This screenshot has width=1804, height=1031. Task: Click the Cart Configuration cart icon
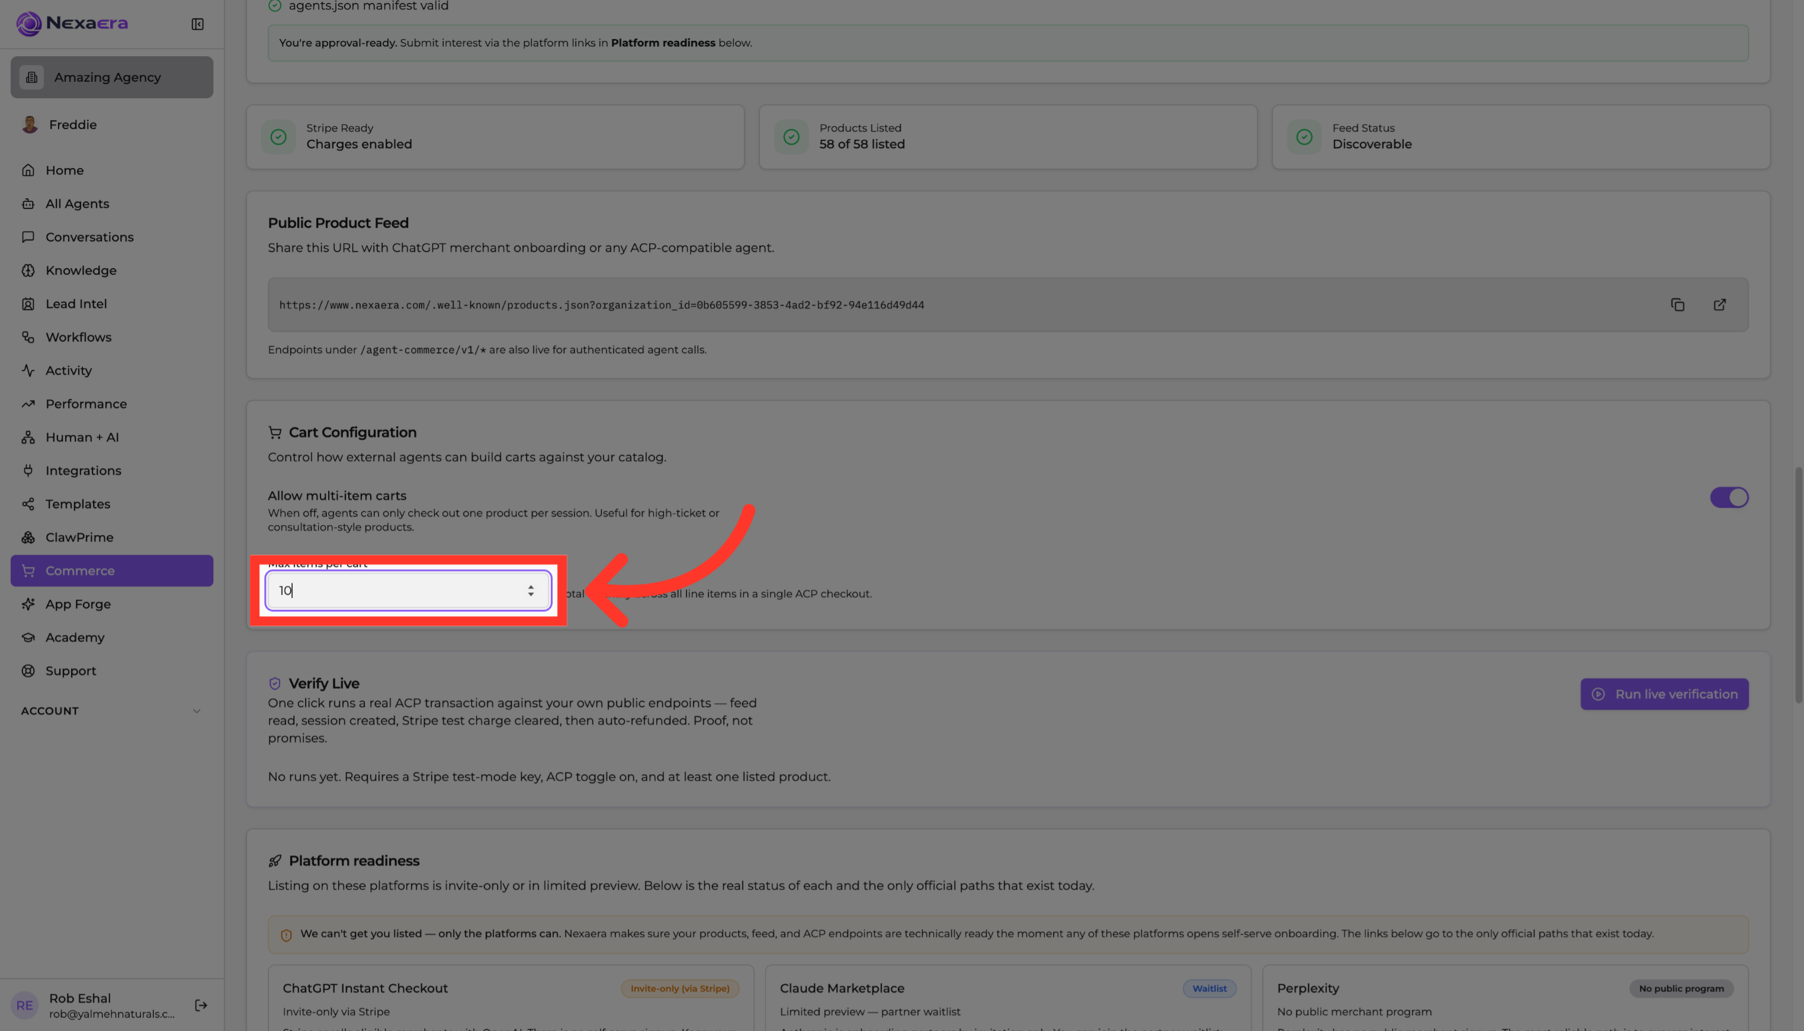tap(275, 433)
